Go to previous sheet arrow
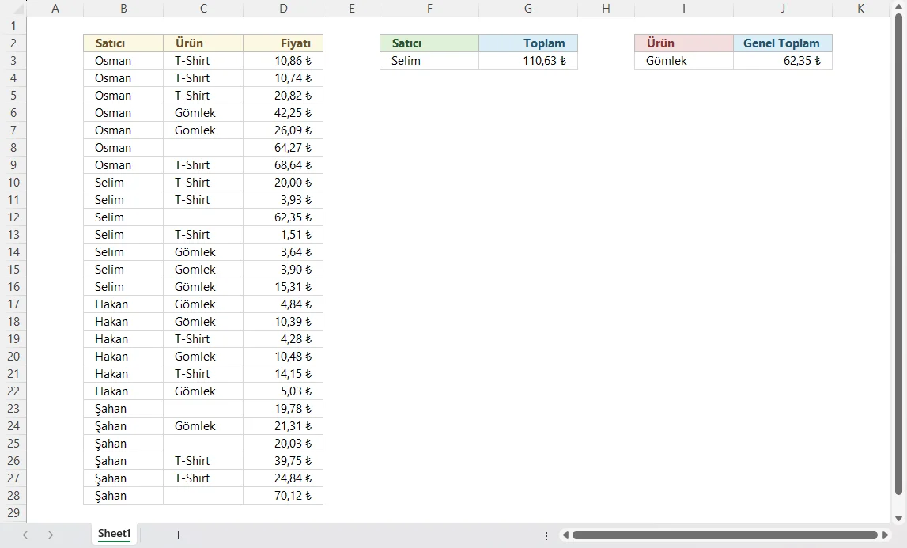Screen dimensions: 907x548 click(x=25, y=535)
